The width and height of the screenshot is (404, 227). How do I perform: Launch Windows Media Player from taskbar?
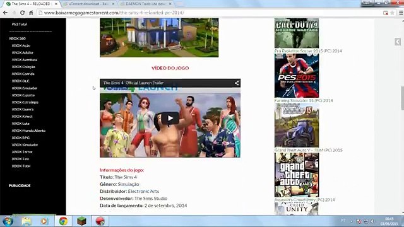[x=44, y=221]
